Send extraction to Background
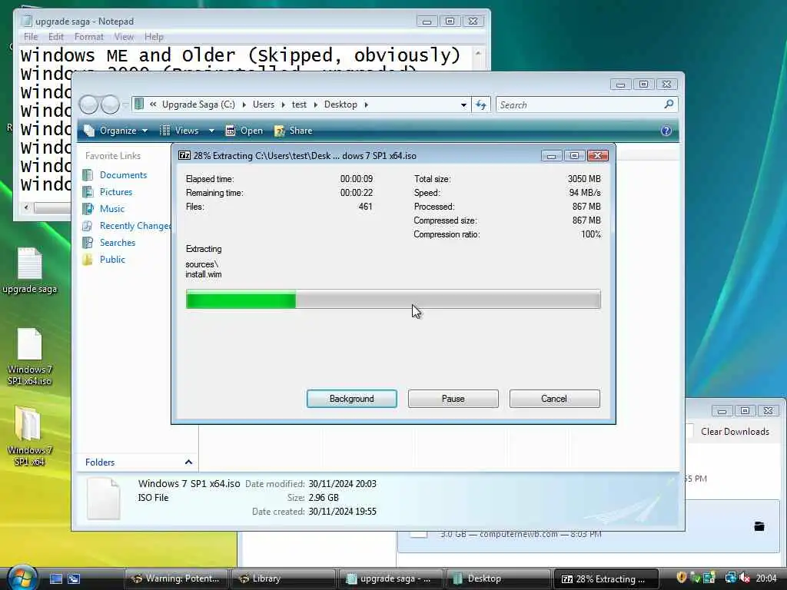Viewport: 787px width, 590px height. 351,399
